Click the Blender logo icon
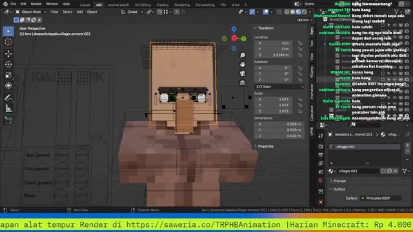Image resolution: width=413 pixels, height=232 pixels. [5, 4]
